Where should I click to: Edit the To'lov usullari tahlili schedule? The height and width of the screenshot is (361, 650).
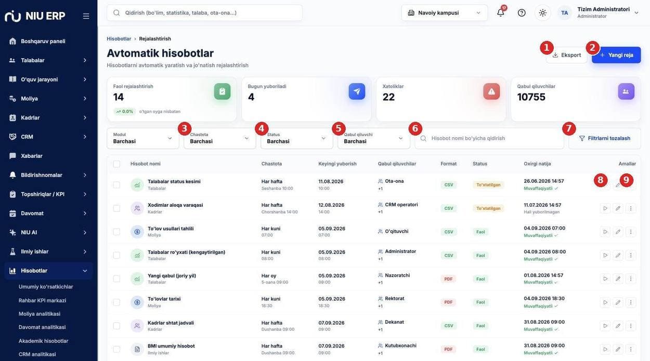(618, 232)
